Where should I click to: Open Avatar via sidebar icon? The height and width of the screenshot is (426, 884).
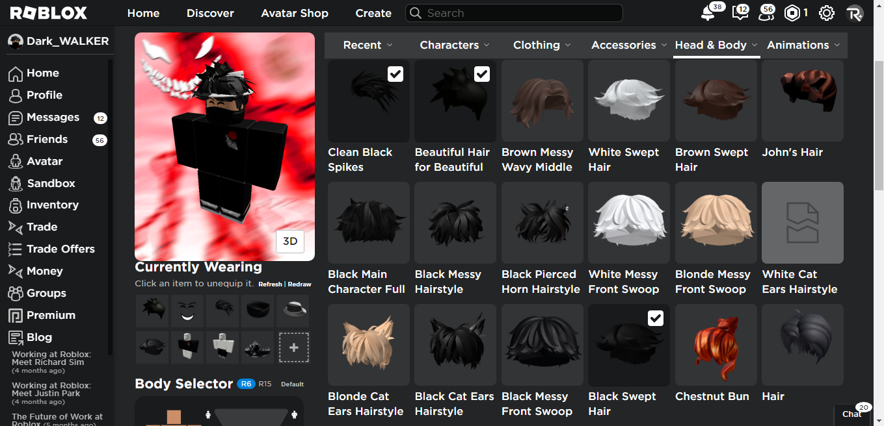16,162
